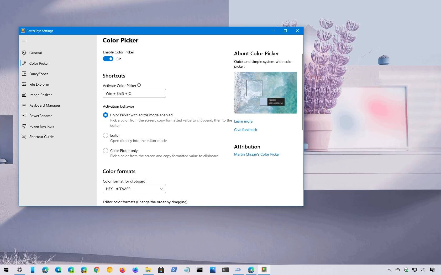Click the FancyZones layout icon in sidebar
This screenshot has width=441, height=275.
(x=24, y=74)
